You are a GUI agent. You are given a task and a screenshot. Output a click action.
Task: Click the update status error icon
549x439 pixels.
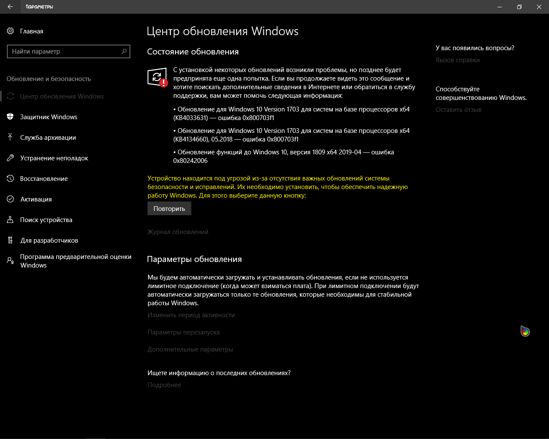tap(157, 77)
